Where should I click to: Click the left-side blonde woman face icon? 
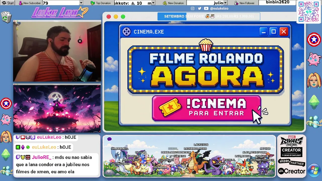click(6, 137)
